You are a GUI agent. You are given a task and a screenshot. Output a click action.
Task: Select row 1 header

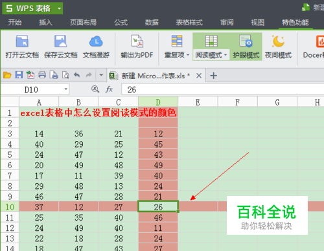(x=10, y=113)
